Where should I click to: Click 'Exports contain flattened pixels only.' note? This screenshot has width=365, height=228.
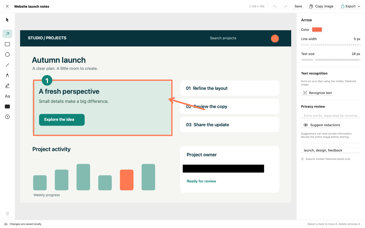(x=328, y=159)
